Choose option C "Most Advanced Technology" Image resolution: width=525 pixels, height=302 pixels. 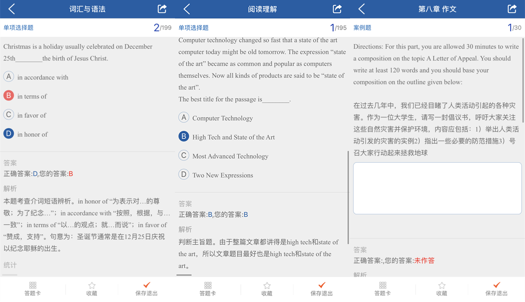pyautogui.click(x=224, y=156)
